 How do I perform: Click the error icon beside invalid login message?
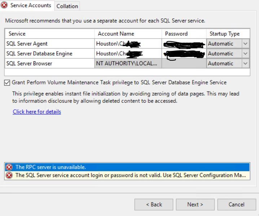point(9,175)
